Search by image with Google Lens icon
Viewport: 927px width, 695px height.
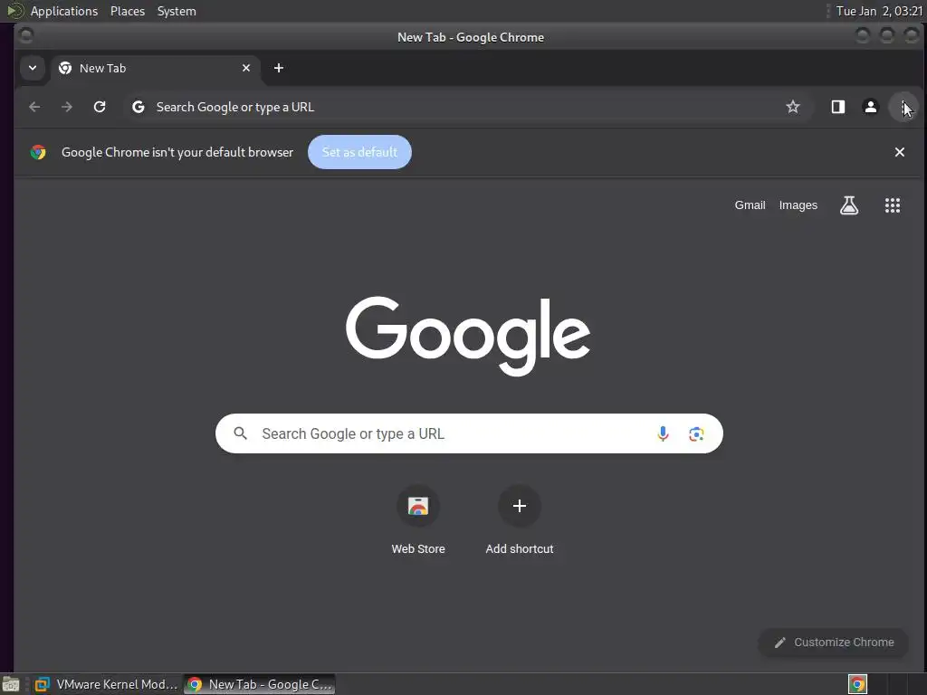click(x=696, y=433)
